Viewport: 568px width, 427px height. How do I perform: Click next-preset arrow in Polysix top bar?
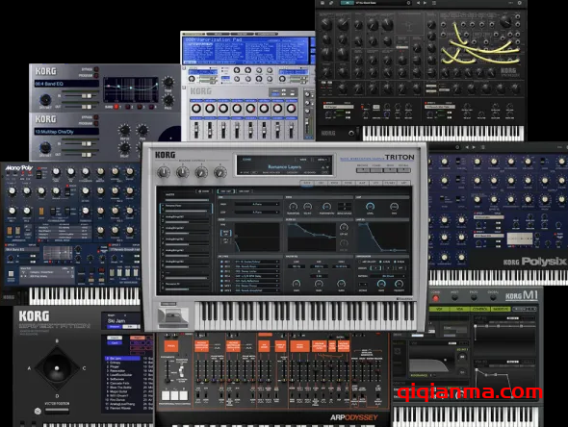point(475,147)
